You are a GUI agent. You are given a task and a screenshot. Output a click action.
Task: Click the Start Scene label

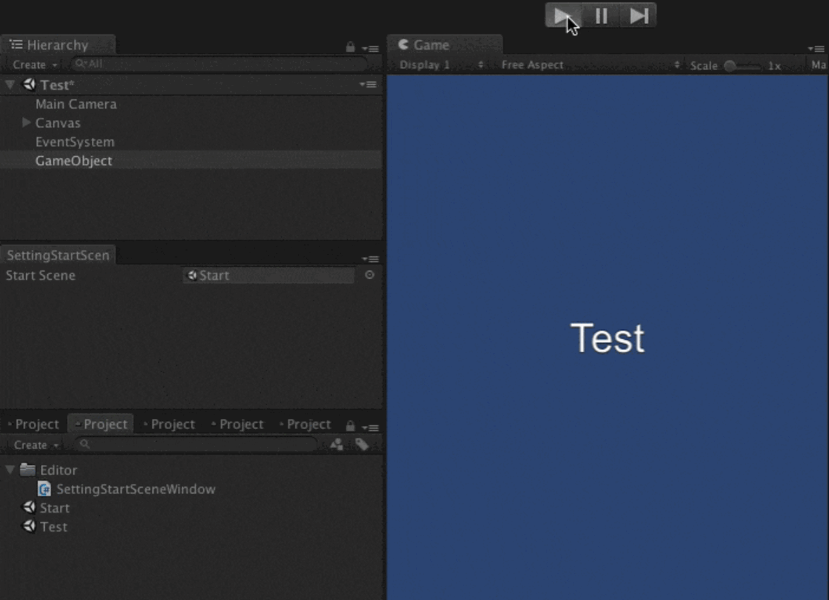41,275
